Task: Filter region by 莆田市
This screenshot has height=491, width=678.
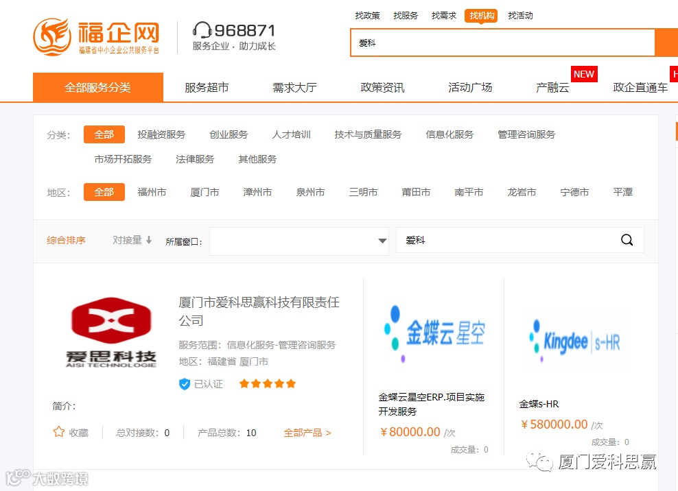Action: tap(416, 192)
